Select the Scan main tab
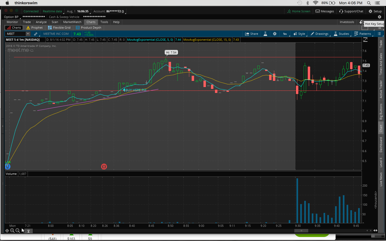The height and width of the screenshot is (241, 386). [55, 22]
